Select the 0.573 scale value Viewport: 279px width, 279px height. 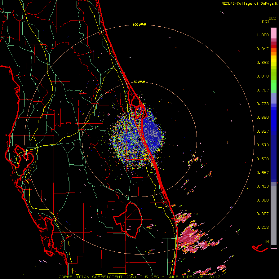tap(263, 145)
